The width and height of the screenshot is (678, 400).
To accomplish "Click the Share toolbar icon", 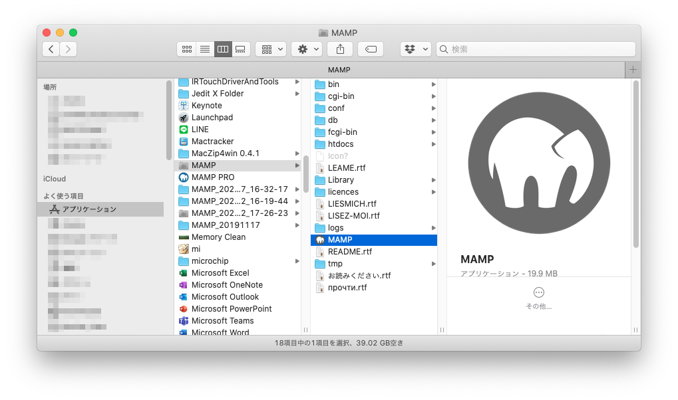I will coord(340,49).
